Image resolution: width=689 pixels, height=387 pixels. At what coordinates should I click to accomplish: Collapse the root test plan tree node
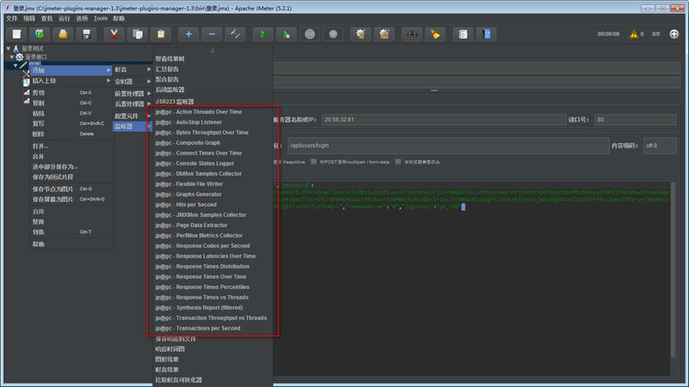[x=8, y=49]
